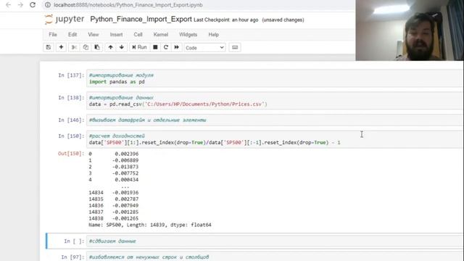The height and width of the screenshot is (261, 464).
Task: Select the empty In [ ] cell
Action: tap(275, 241)
